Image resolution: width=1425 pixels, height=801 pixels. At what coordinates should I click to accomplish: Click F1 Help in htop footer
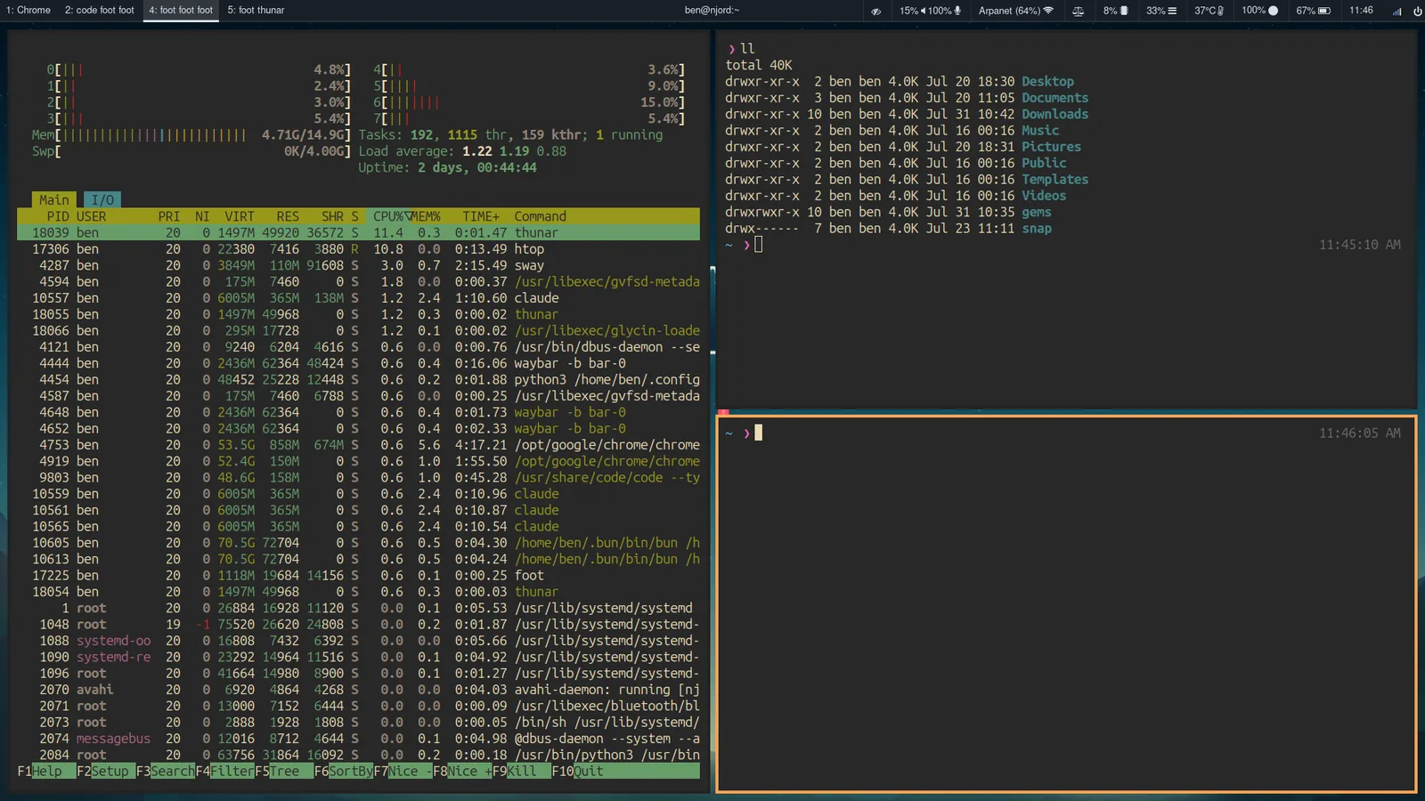pos(47,772)
